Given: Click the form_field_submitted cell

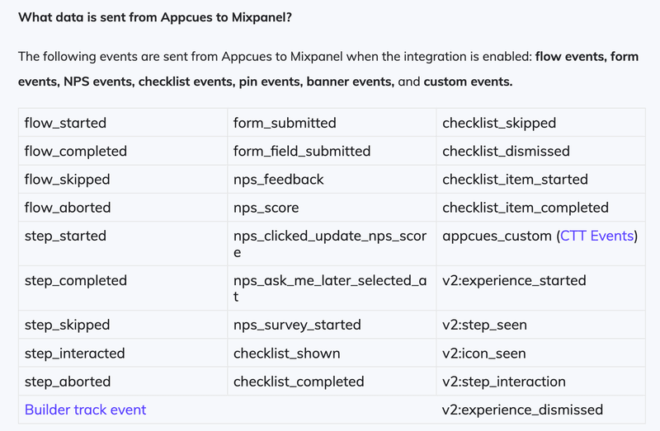Looking at the screenshot, I should point(332,151).
